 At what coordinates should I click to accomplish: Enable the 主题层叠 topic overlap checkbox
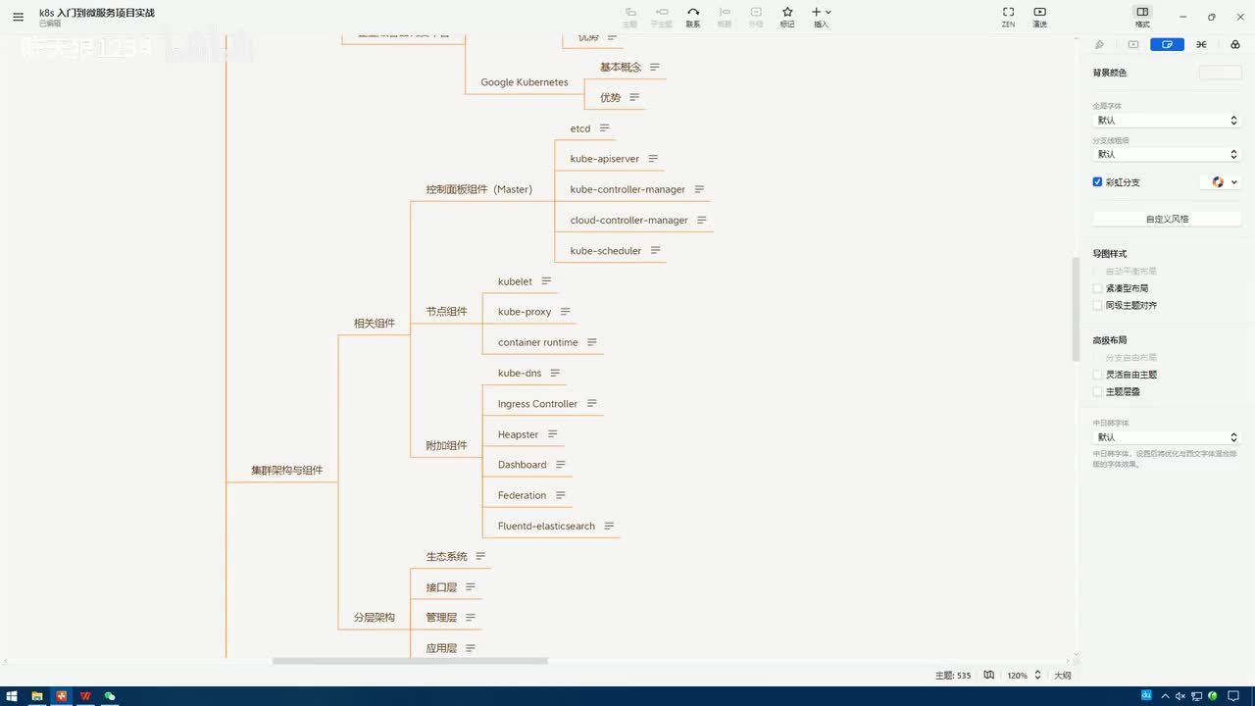pyautogui.click(x=1098, y=391)
